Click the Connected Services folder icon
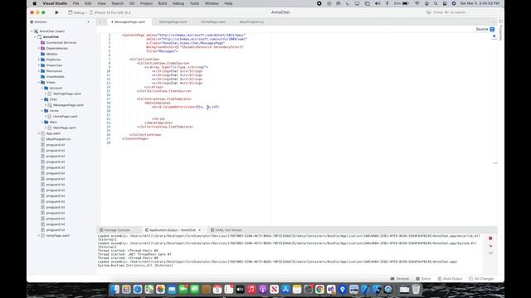The width and height of the screenshot is (531, 298). (x=42, y=42)
